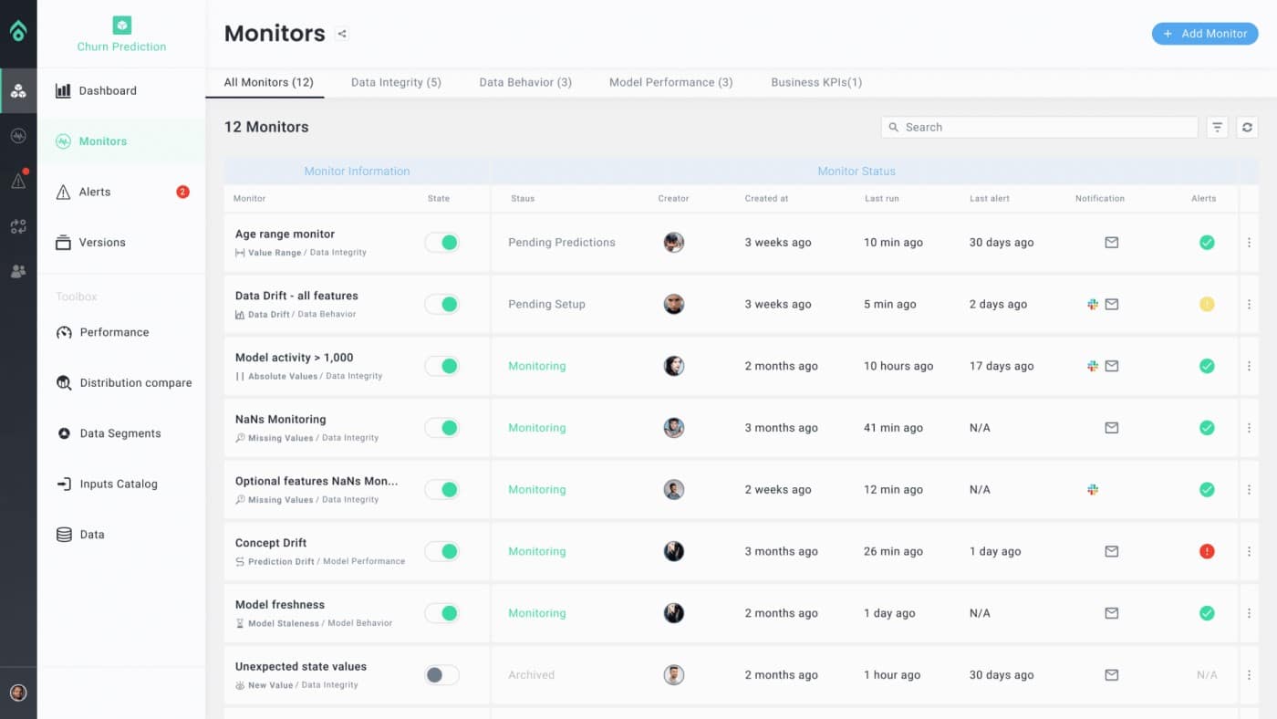This screenshot has height=719, width=1277.
Task: Open the alerts sidebar icon with red badge
Action: pos(18,179)
